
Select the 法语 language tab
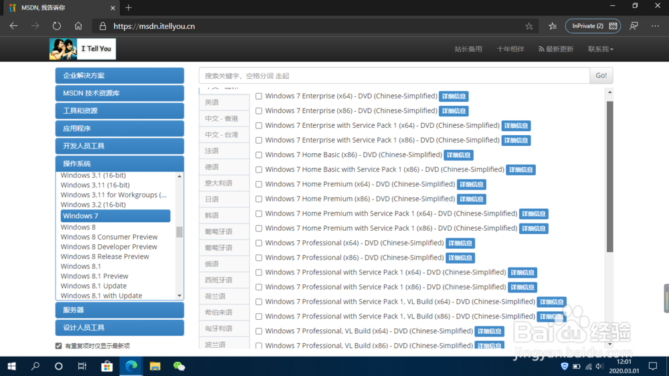click(x=224, y=151)
